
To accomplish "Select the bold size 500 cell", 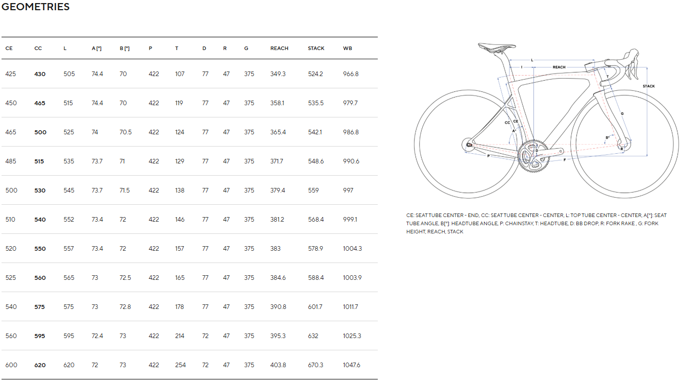I will [x=40, y=132].
